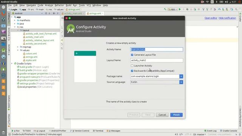Collapse the Gradle Scripts node

pyautogui.click(x=12, y=63)
